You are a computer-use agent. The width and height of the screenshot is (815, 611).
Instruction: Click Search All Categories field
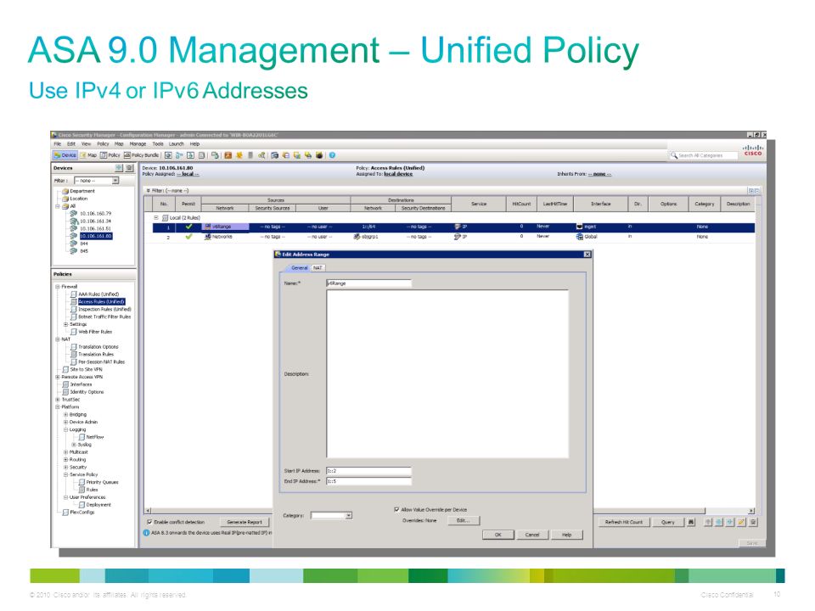point(703,155)
